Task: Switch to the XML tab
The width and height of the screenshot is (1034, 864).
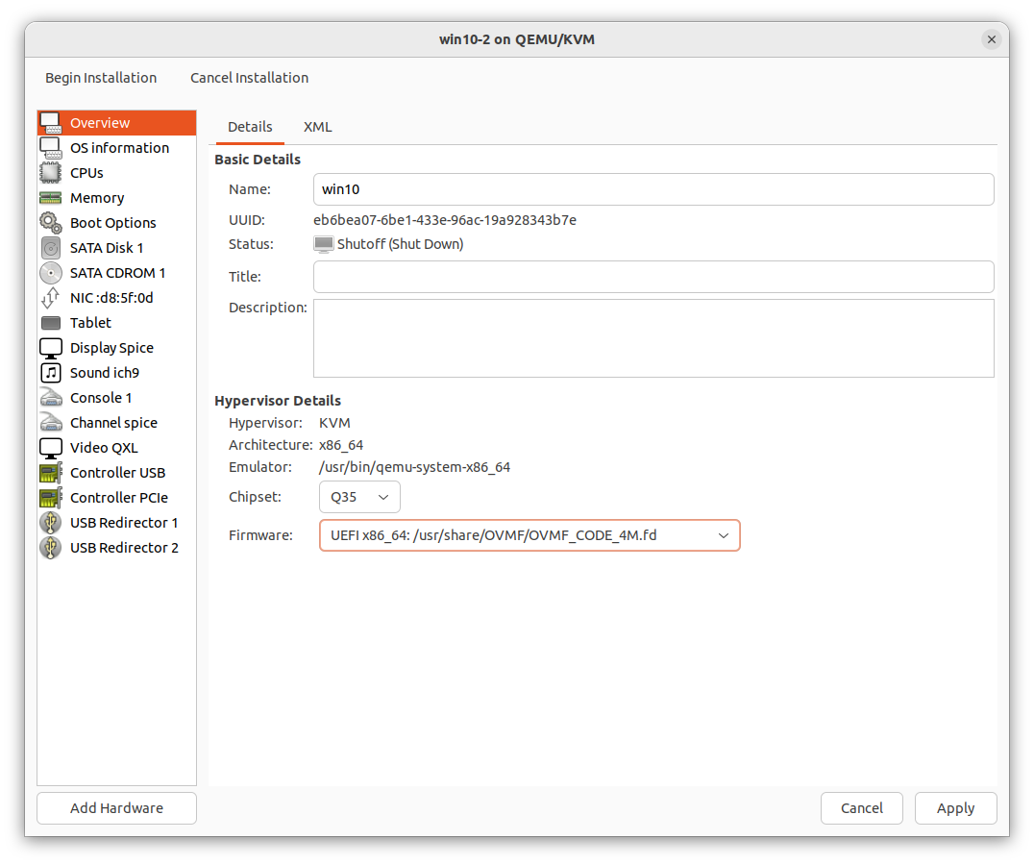Action: click(x=317, y=126)
